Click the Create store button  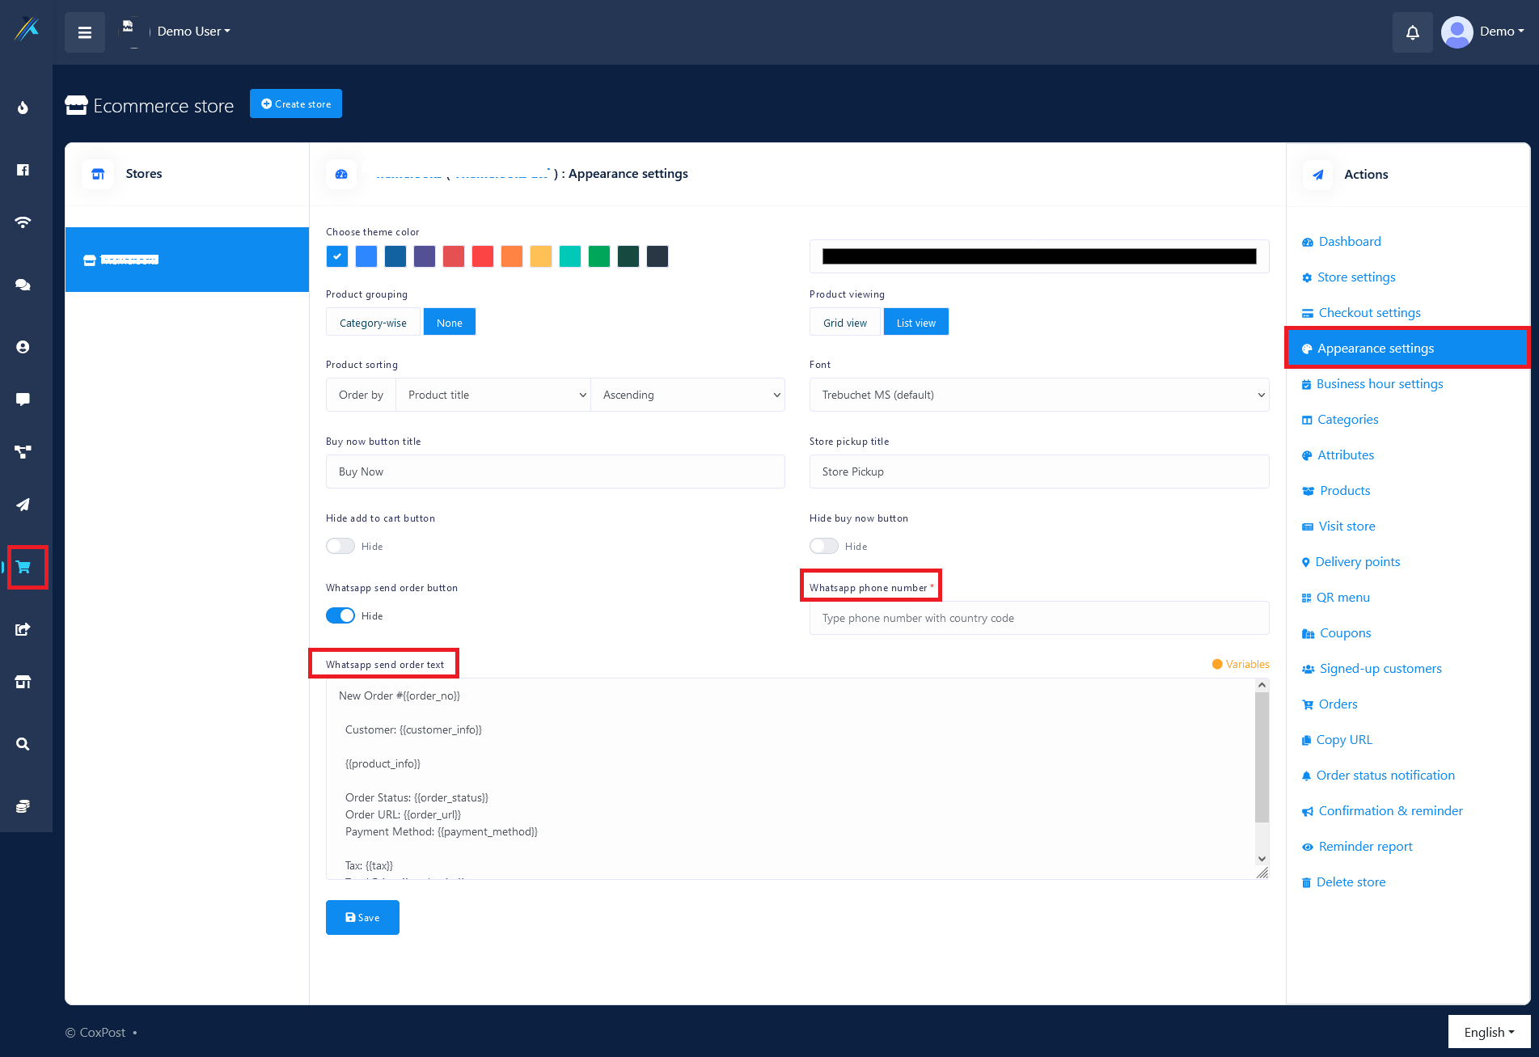click(296, 104)
